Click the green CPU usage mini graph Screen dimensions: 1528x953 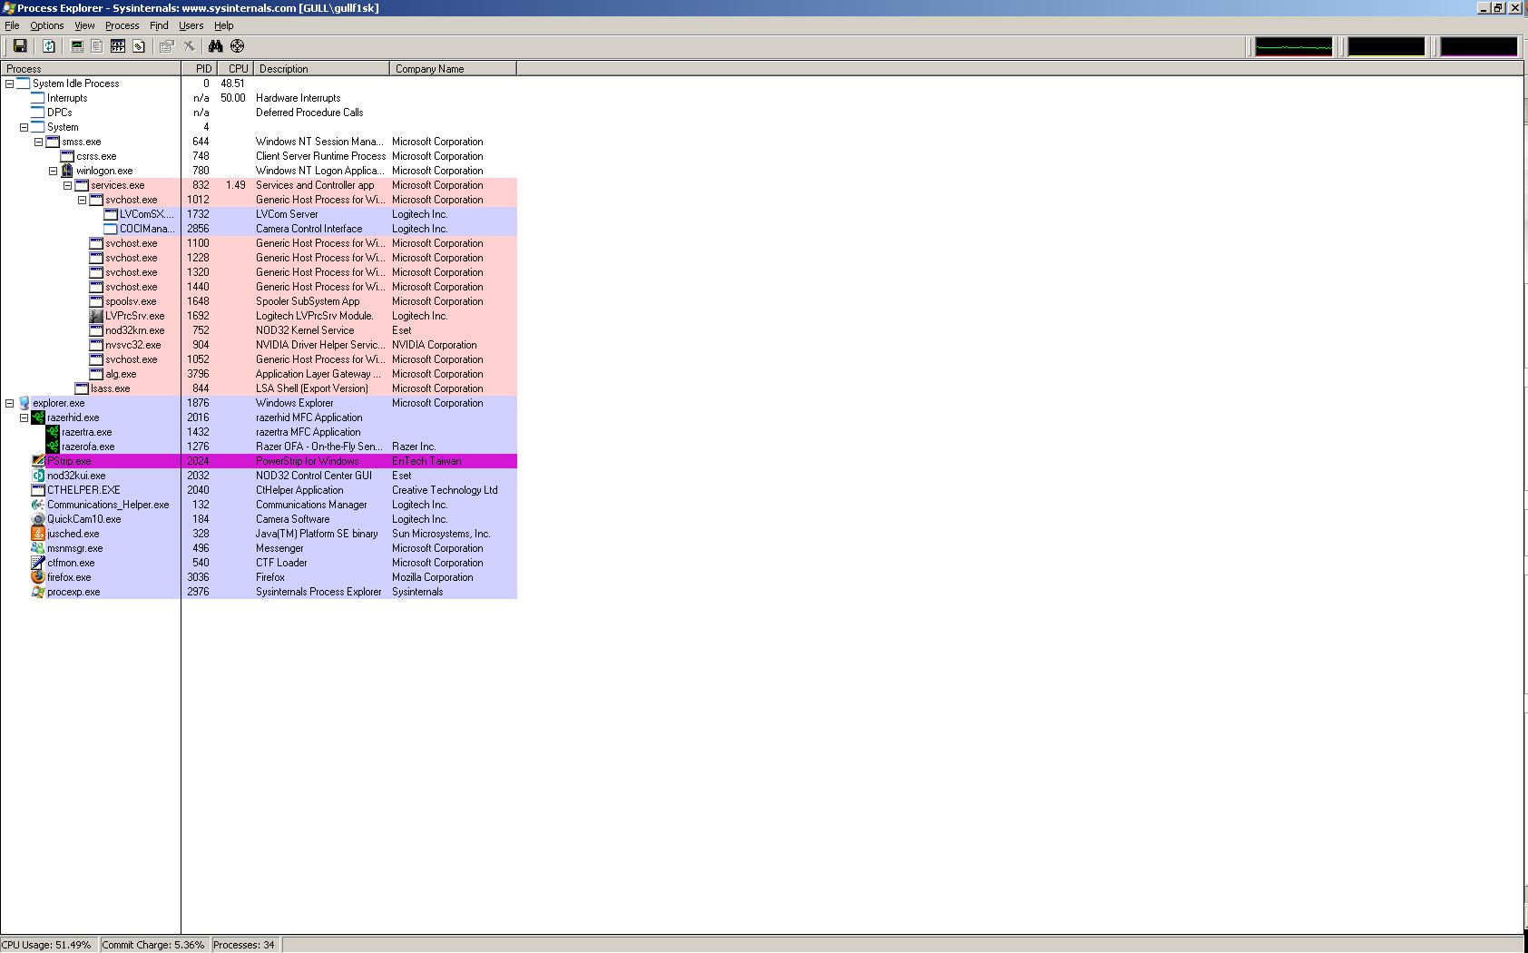(1293, 46)
